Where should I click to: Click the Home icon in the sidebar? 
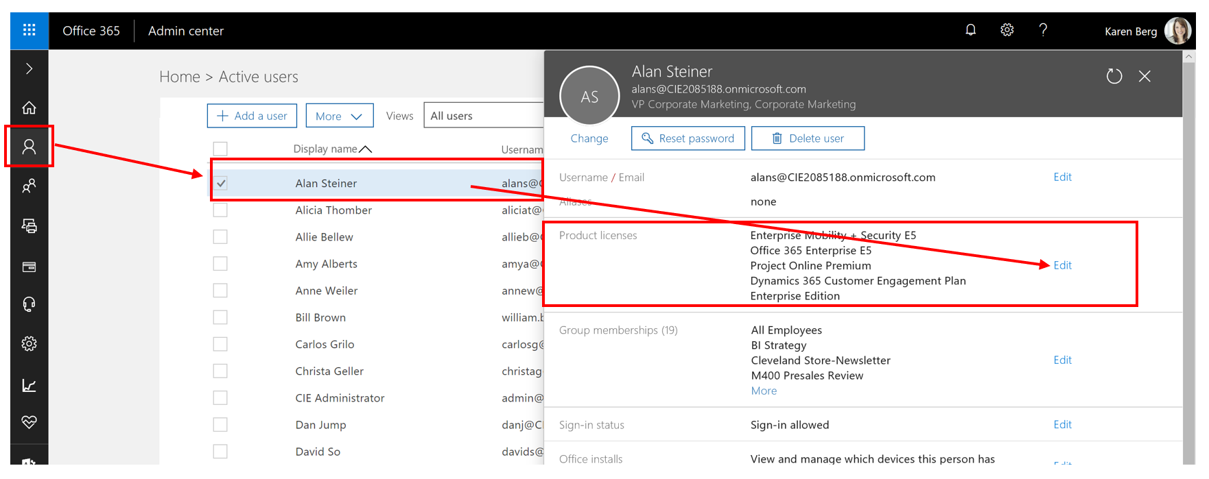29,108
